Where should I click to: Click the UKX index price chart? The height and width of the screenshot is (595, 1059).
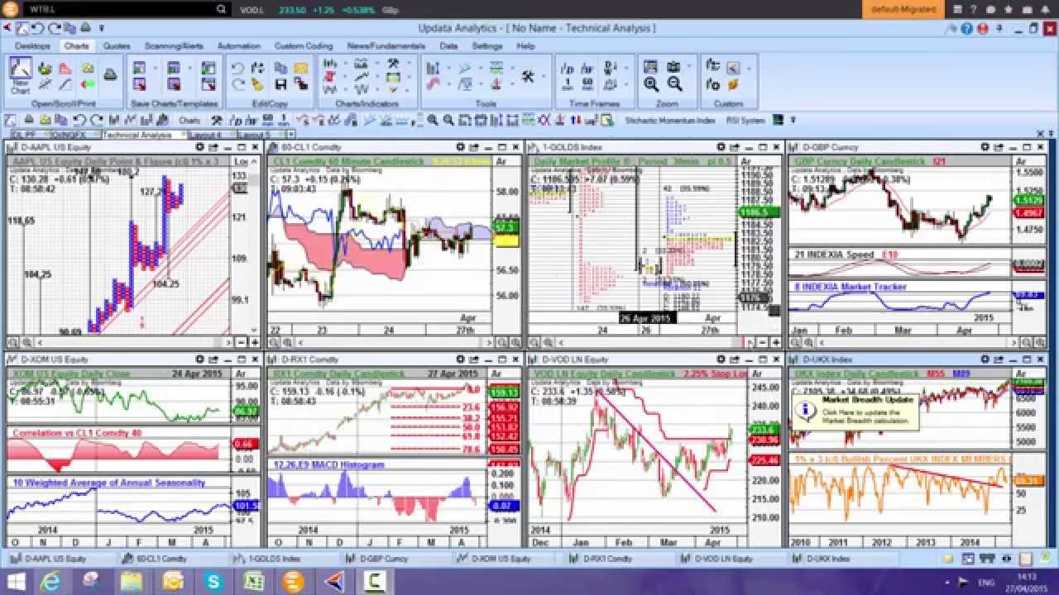[902, 416]
